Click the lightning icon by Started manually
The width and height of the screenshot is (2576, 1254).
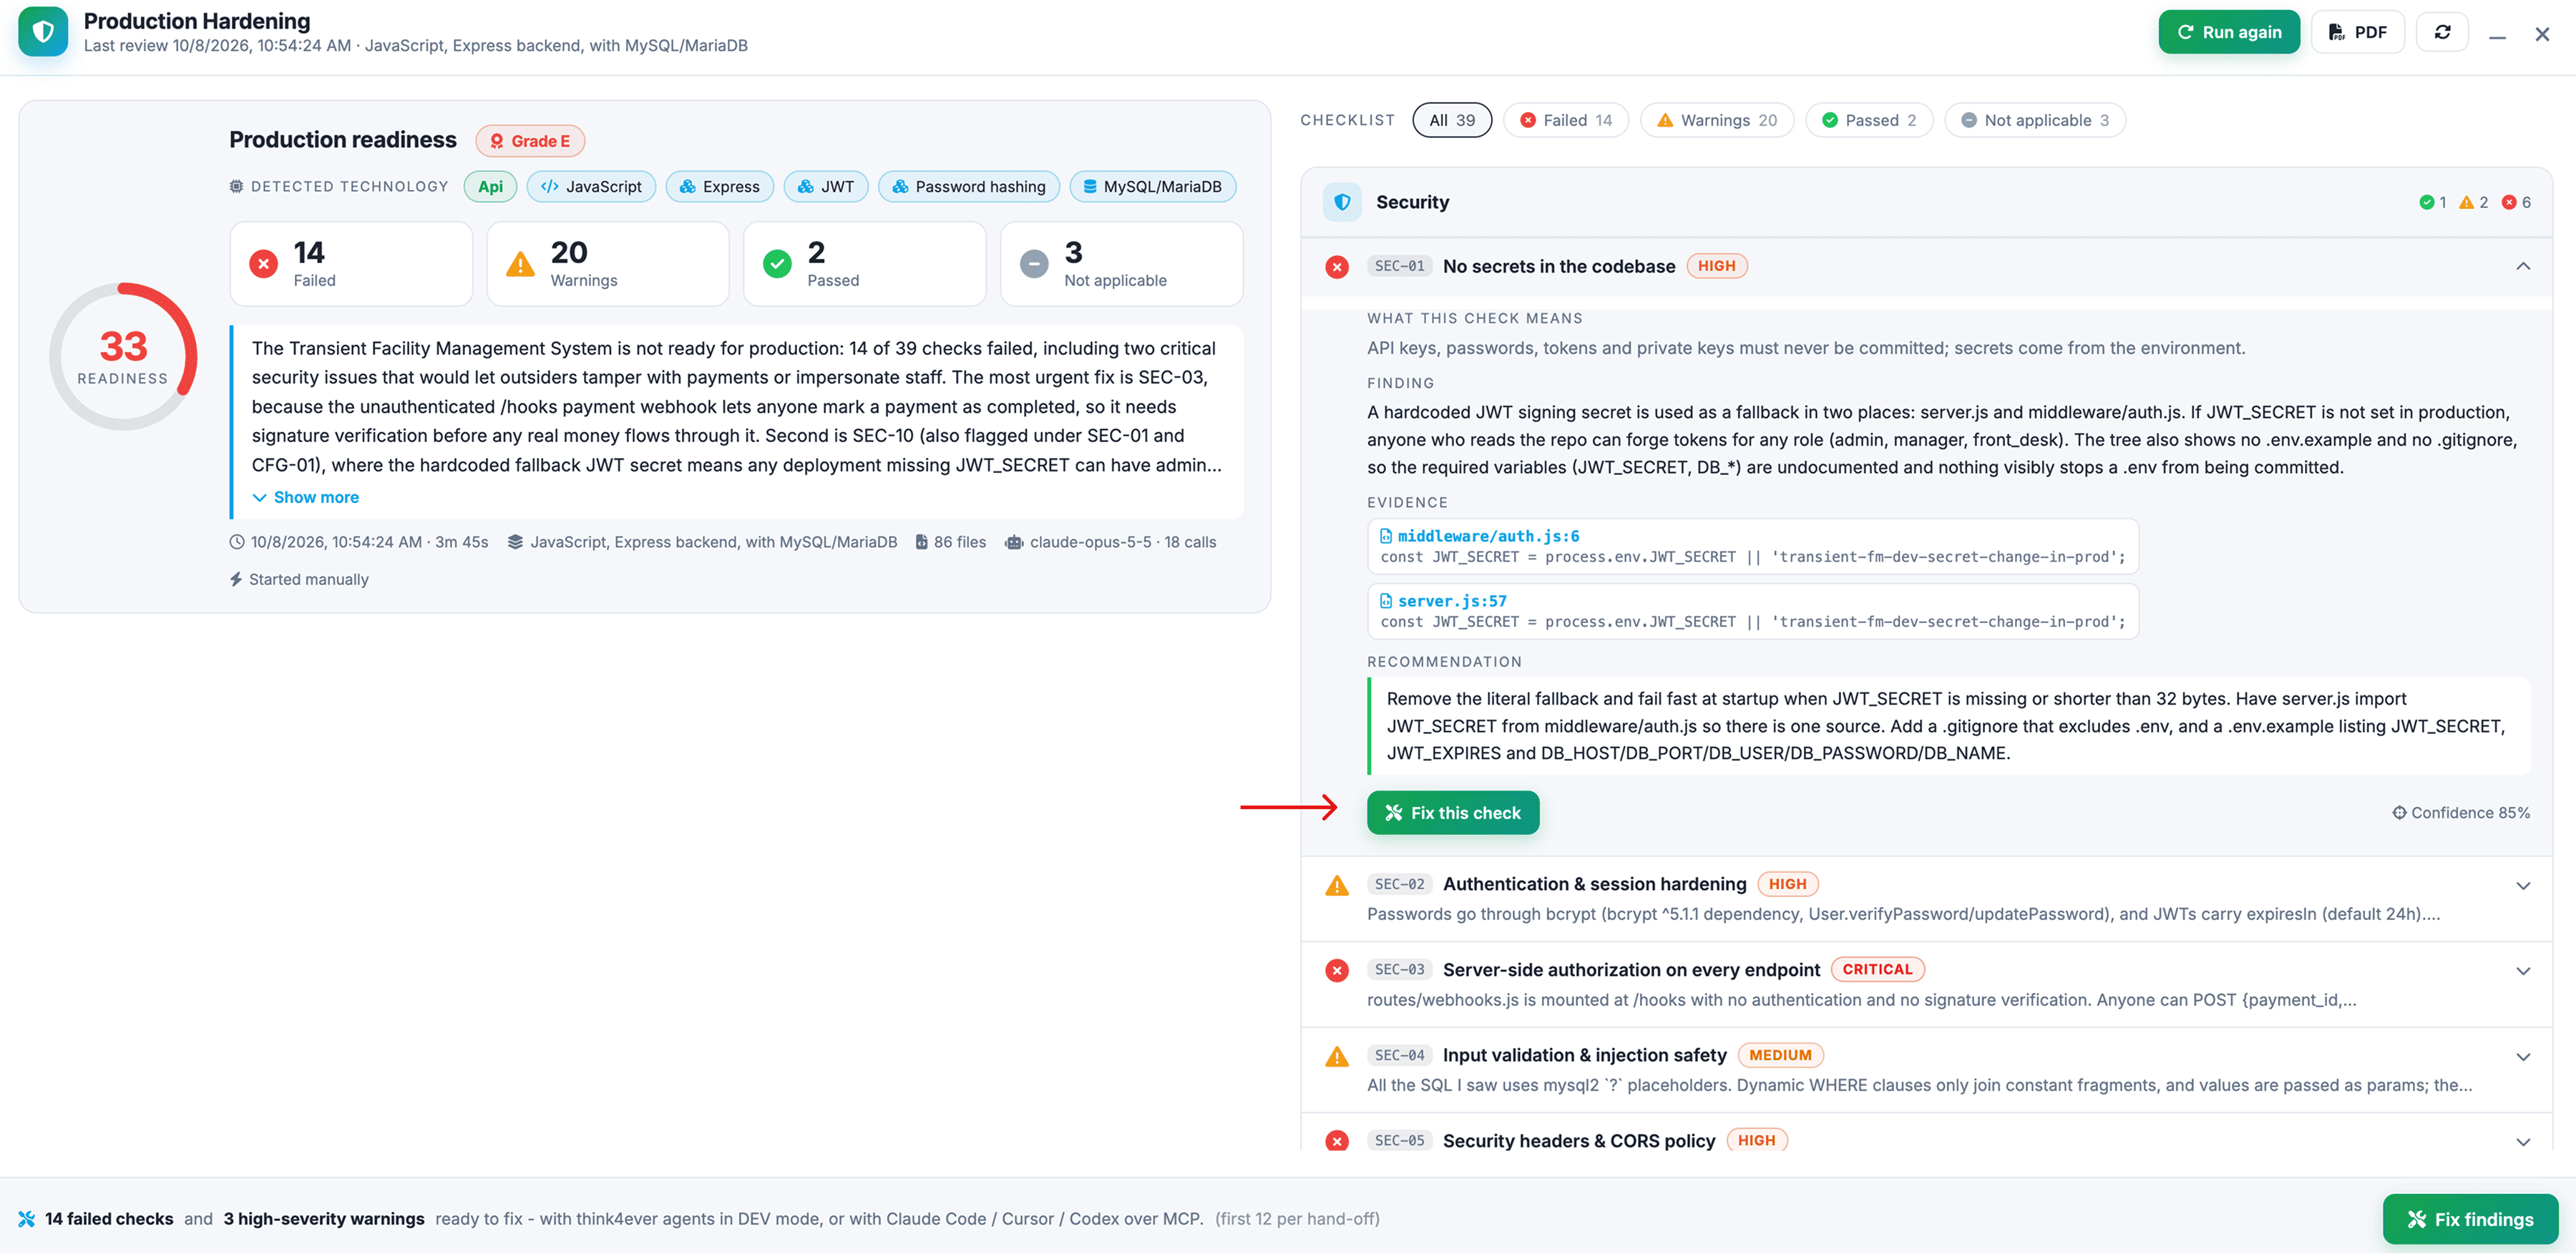coord(236,579)
